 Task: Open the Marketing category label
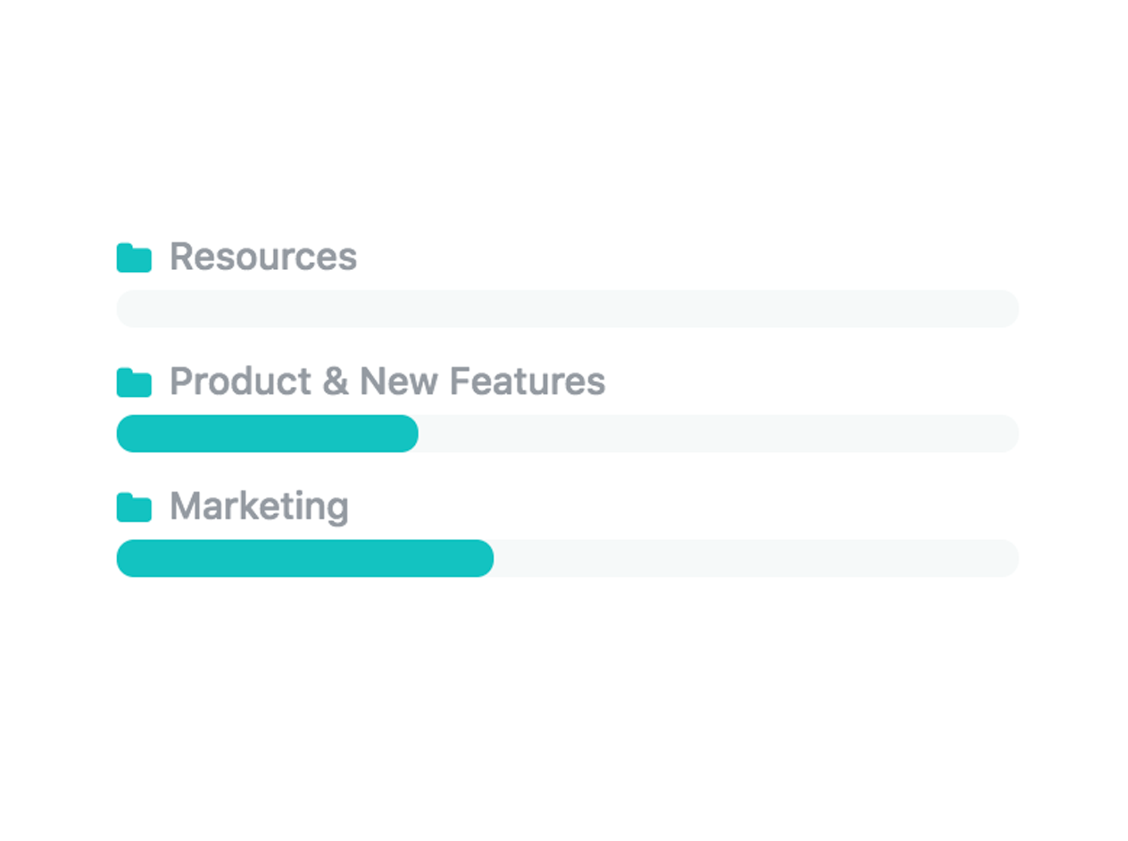pos(259,507)
